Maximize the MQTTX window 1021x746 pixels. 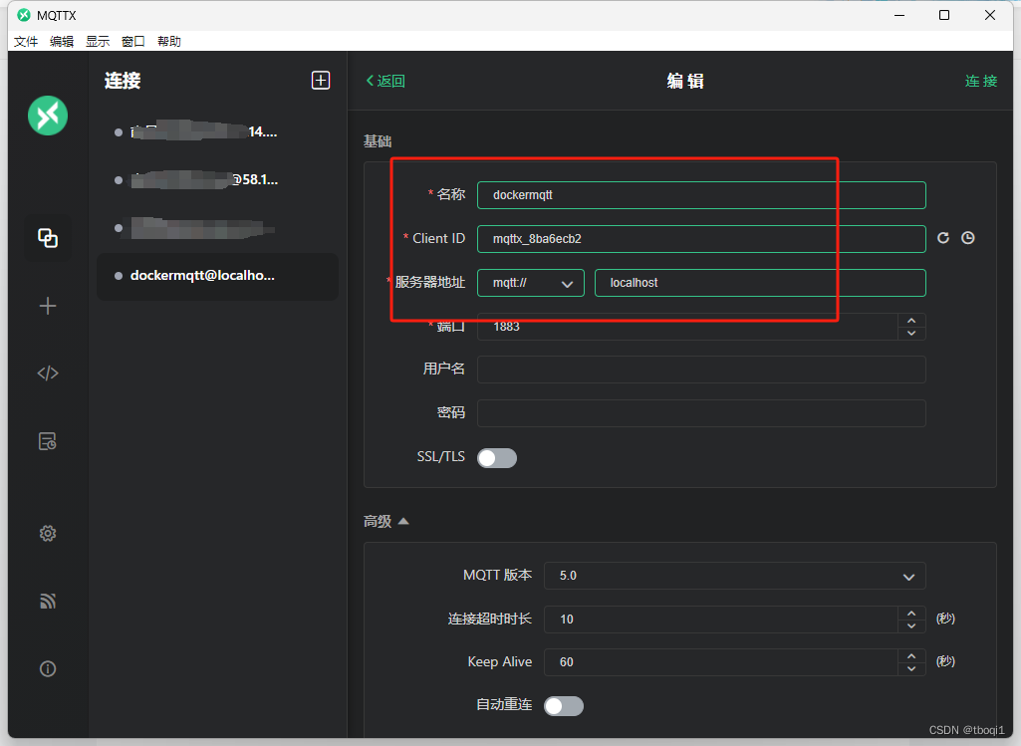tap(944, 15)
